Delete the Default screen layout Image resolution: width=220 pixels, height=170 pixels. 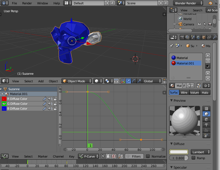pyautogui.click(x=112, y=3)
